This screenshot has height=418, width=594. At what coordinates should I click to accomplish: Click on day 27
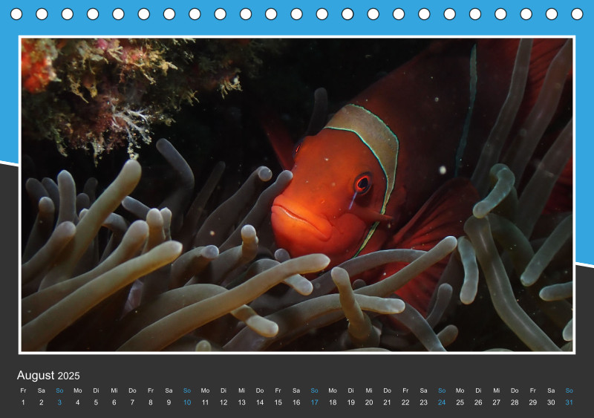point(497,402)
